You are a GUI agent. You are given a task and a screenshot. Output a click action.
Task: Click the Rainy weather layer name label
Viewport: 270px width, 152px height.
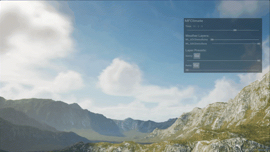pyautogui.click(x=197, y=40)
